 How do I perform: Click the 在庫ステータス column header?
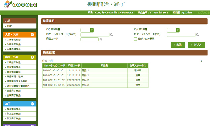138,66
